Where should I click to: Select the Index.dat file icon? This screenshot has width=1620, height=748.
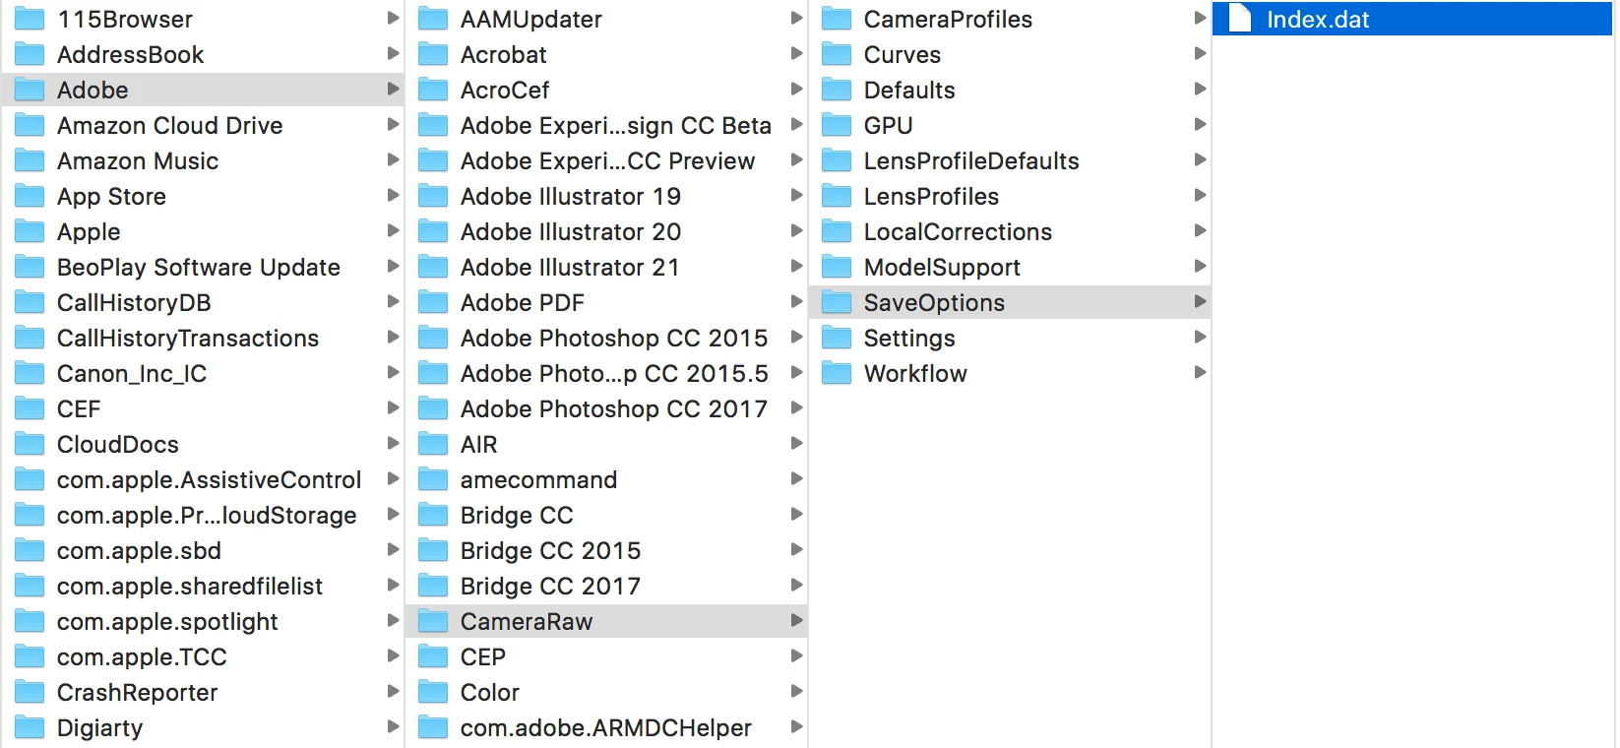(1240, 19)
